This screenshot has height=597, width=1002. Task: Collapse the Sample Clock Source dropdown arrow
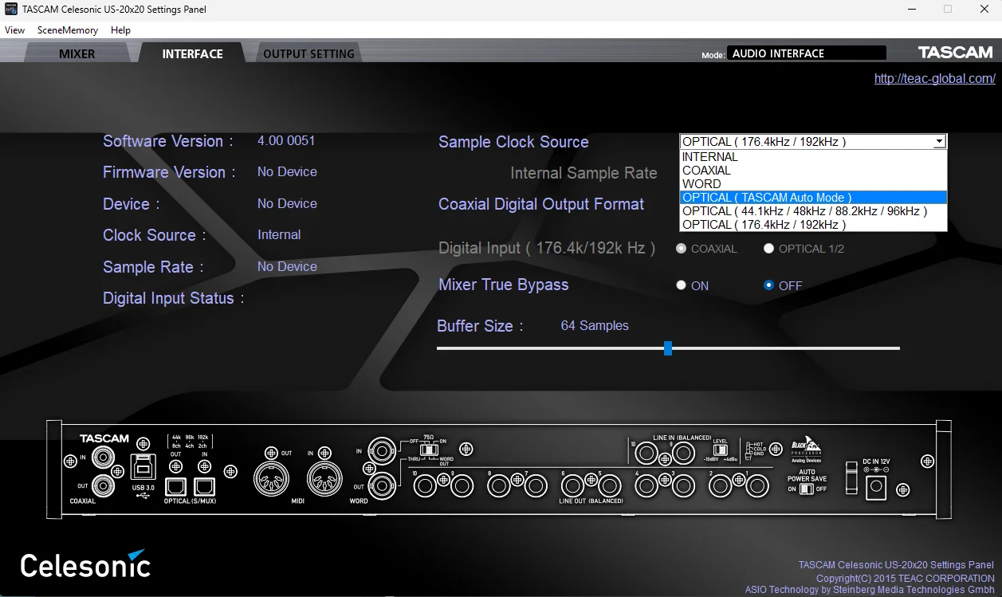pos(940,142)
